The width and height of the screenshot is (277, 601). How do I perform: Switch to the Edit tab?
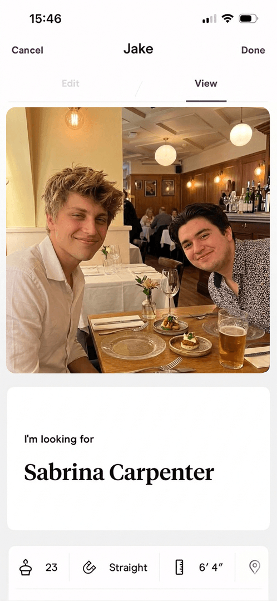coord(71,83)
